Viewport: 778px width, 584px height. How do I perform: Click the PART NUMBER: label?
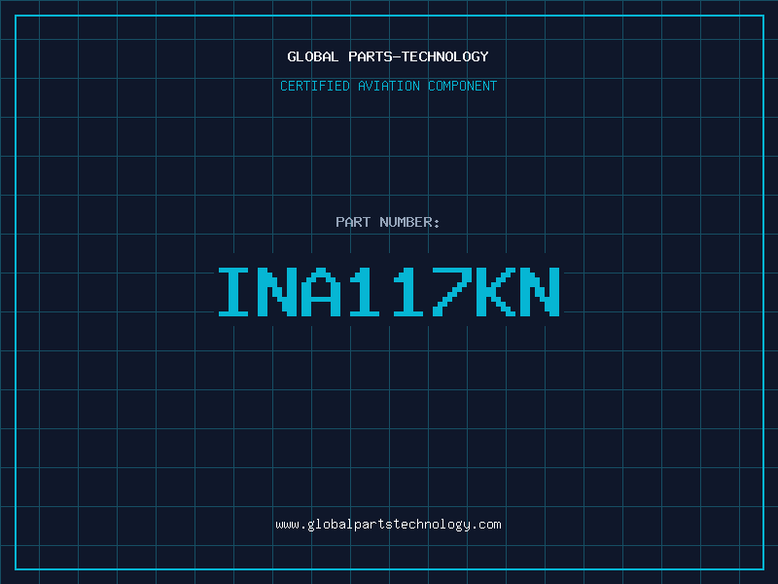point(388,222)
